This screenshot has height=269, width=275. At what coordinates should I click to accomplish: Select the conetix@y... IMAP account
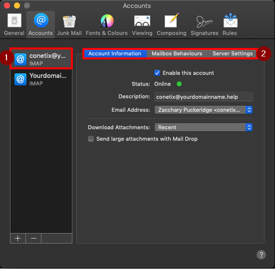click(41, 59)
